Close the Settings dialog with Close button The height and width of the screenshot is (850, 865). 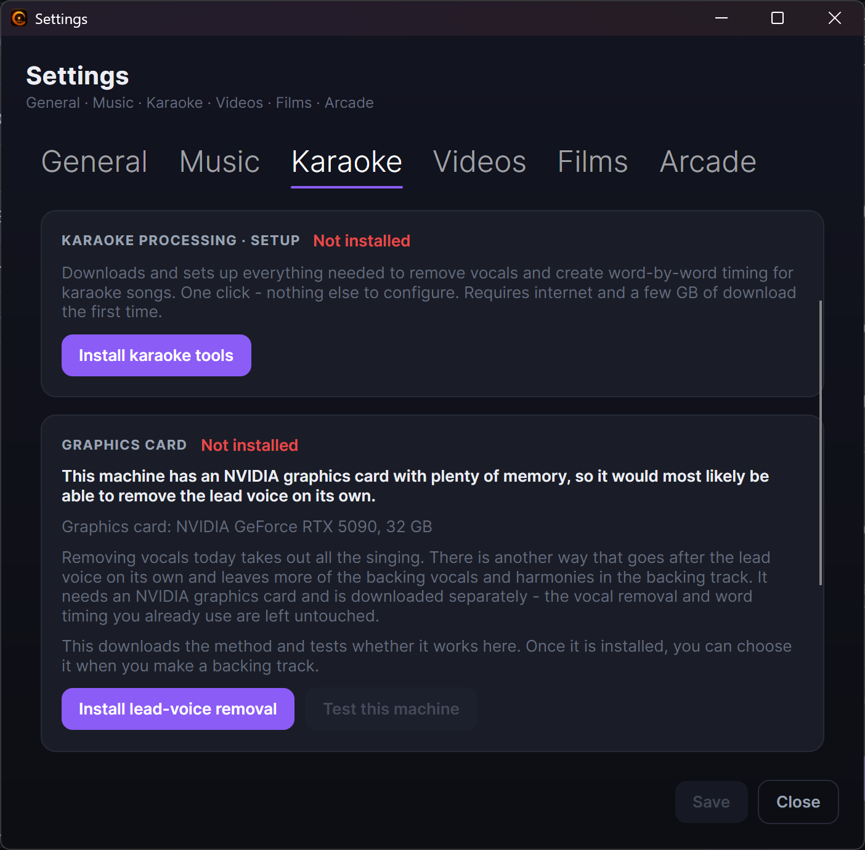[x=798, y=802]
